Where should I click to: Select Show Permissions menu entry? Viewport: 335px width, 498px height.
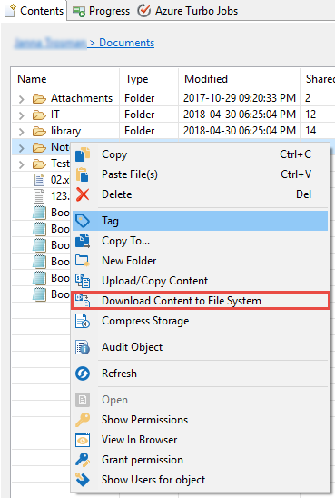tap(200, 420)
